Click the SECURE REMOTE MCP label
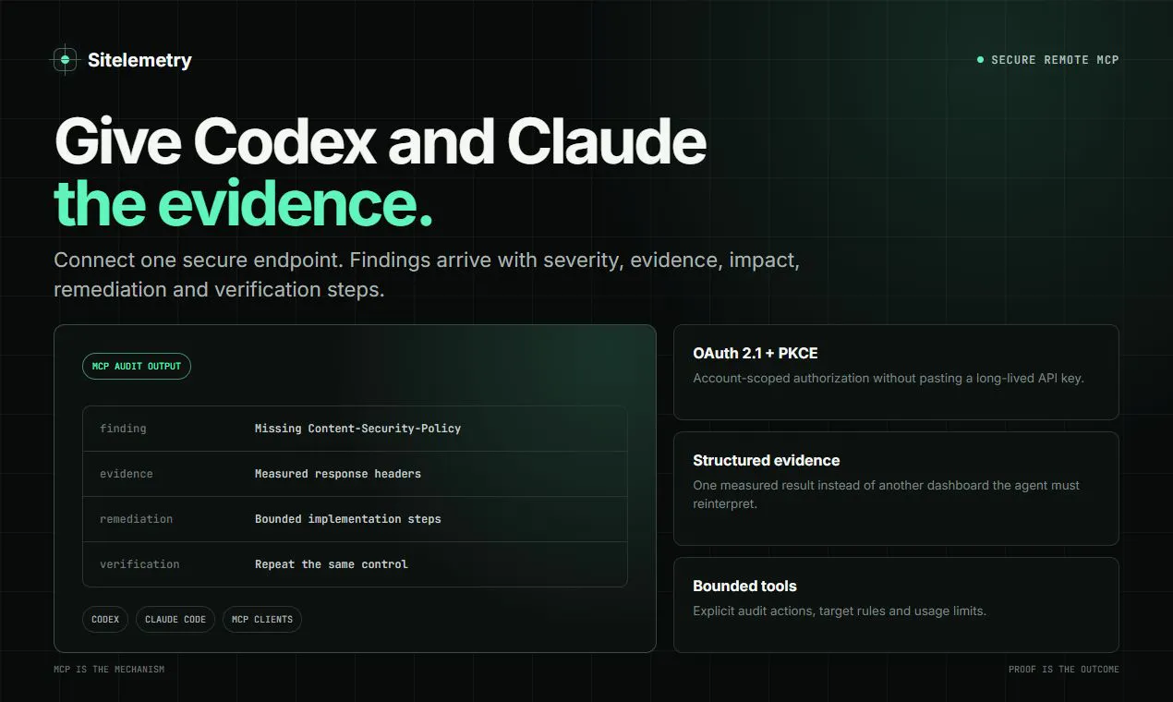The image size is (1173, 702). 1055,60
